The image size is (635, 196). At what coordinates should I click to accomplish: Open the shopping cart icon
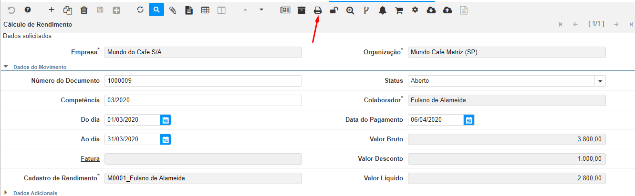point(399,10)
